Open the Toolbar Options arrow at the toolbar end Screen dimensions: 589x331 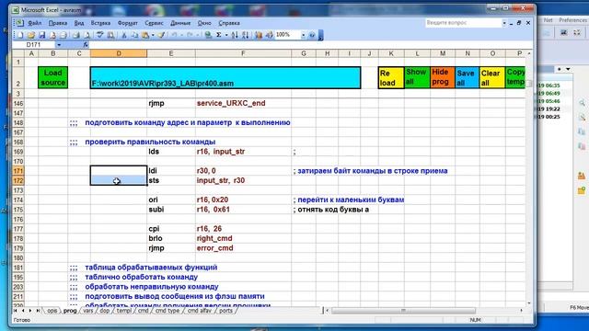(x=321, y=35)
